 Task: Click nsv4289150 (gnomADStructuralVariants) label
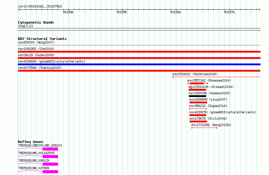223,112
